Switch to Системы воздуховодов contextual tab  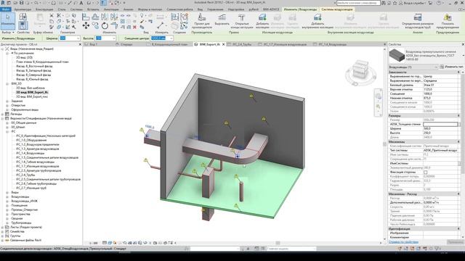click(337, 9)
